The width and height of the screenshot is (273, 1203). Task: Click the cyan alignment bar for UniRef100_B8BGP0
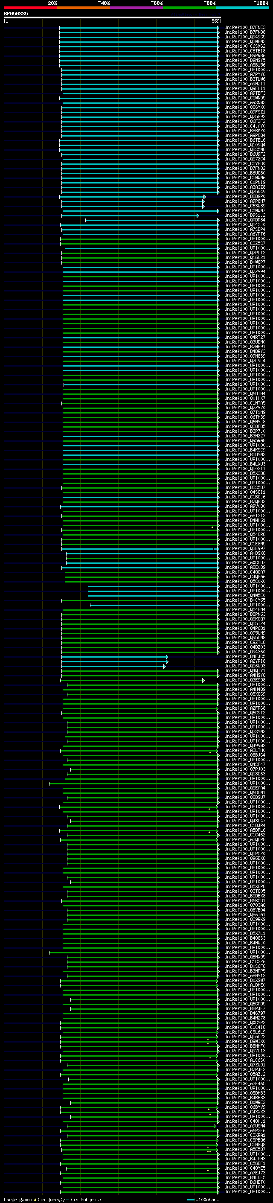click(x=133, y=197)
